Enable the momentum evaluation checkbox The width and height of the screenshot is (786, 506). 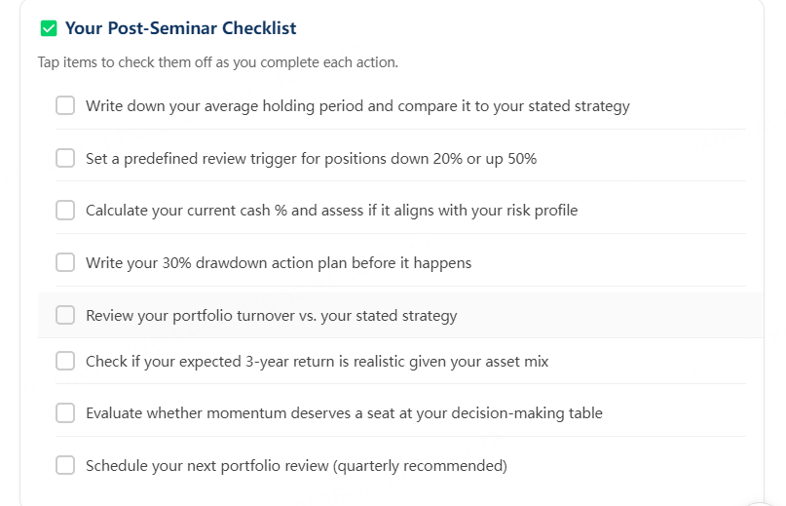pos(65,413)
